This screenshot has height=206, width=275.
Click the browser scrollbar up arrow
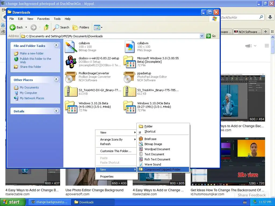[x=273, y=37]
